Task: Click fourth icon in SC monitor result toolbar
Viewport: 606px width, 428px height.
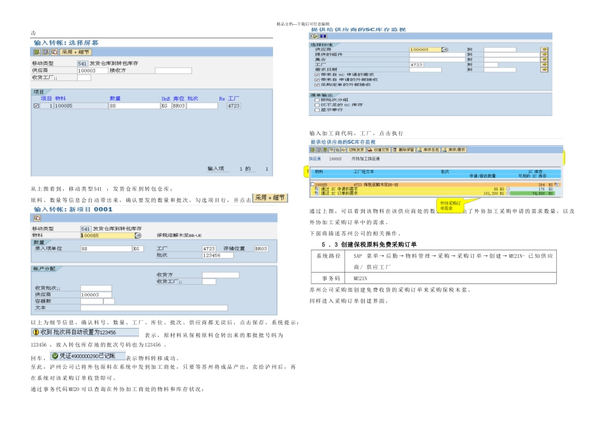Action: click(332, 150)
